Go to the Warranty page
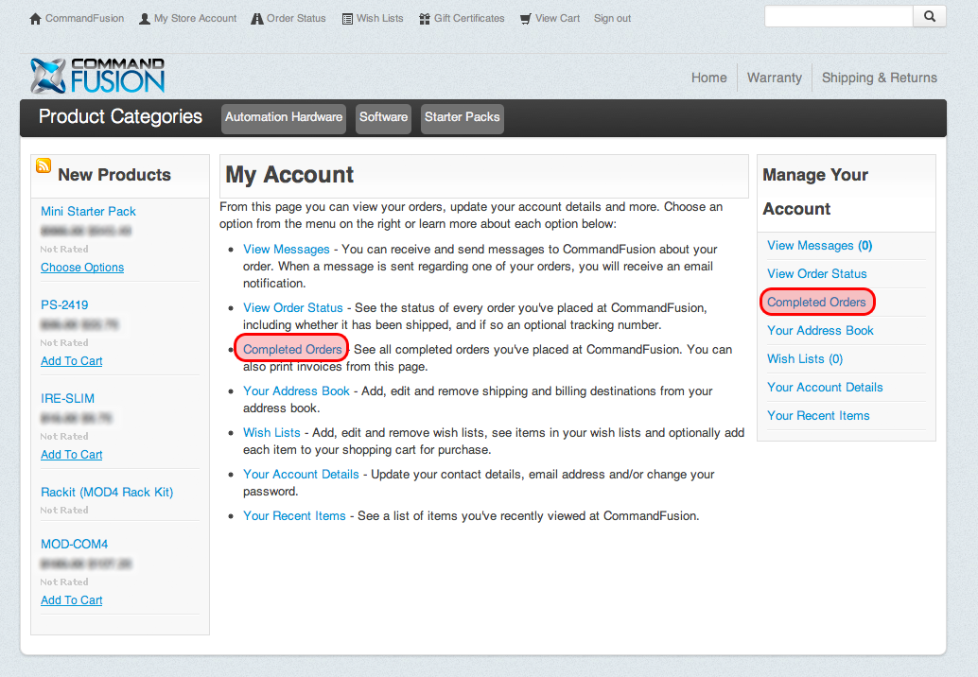The height and width of the screenshot is (677, 978). [x=774, y=78]
